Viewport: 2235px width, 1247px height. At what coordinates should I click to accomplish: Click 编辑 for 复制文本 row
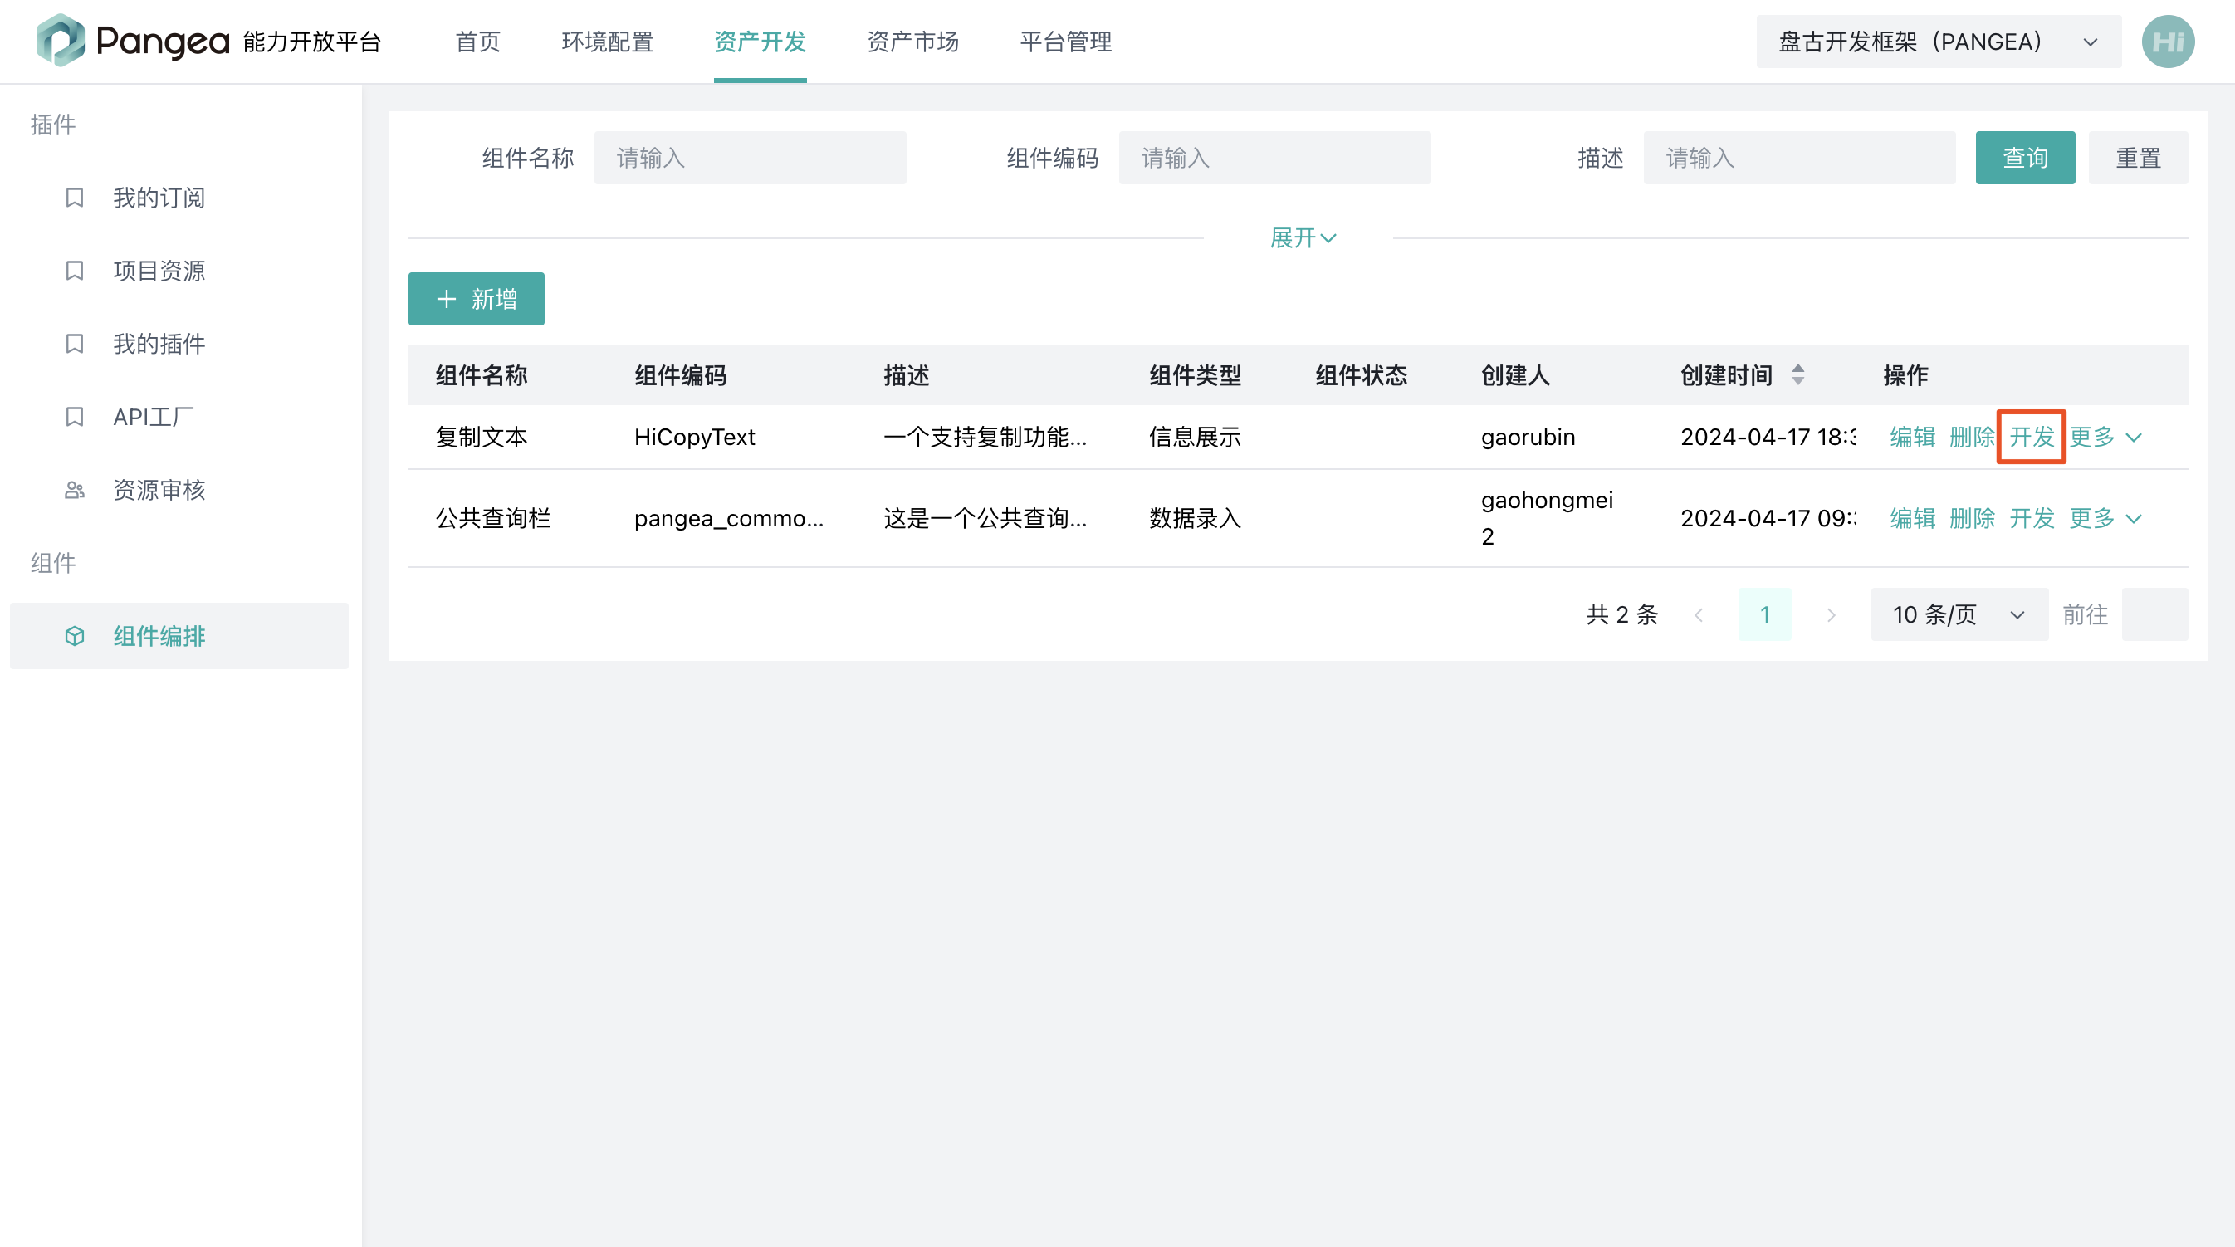tap(1912, 437)
